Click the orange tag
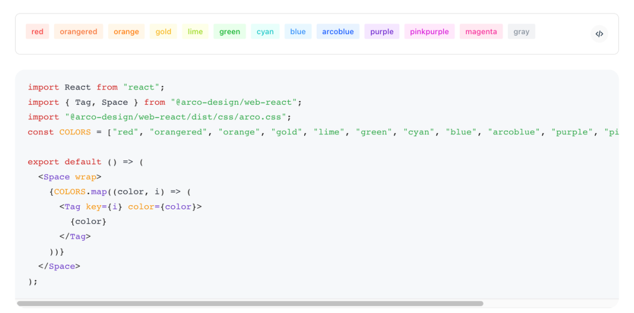This screenshot has height=313, width=634. point(126,32)
